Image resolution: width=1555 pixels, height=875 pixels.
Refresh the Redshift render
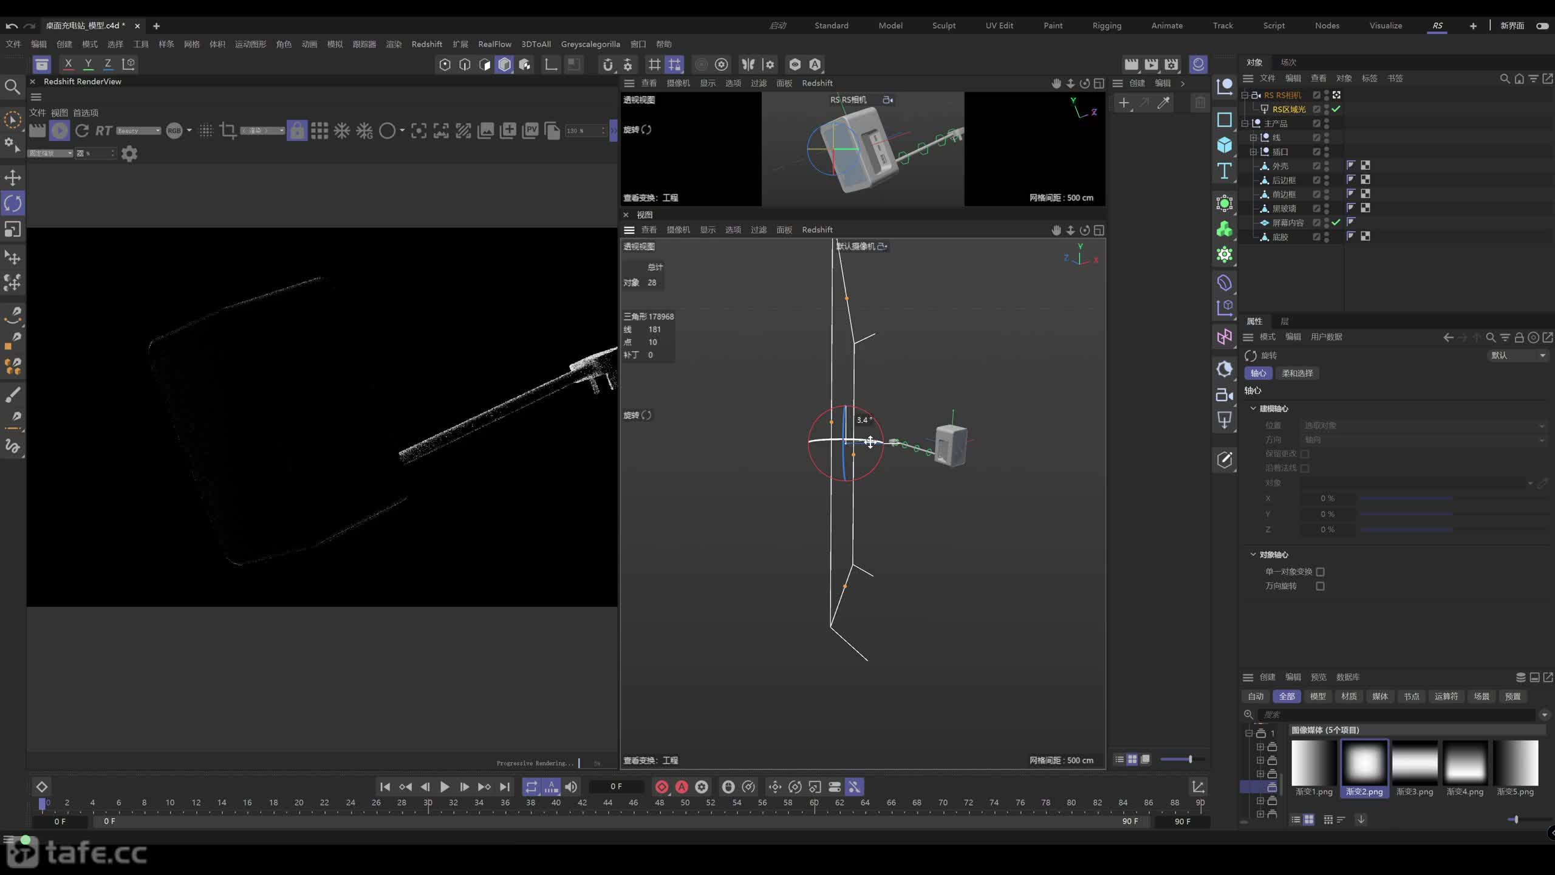pyautogui.click(x=82, y=131)
